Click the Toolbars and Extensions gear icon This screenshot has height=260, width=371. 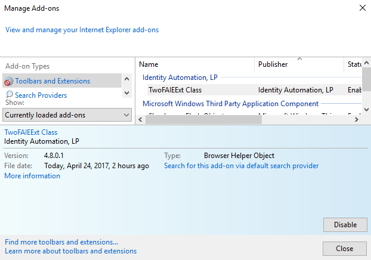coord(8,81)
